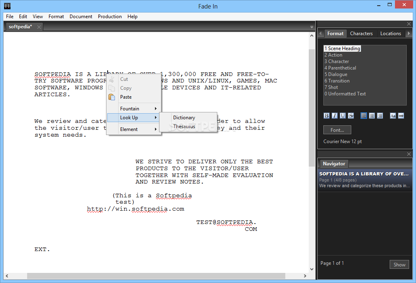416x283 pixels.
Task: Toggle Strikethrough formatting button
Action: point(351,116)
